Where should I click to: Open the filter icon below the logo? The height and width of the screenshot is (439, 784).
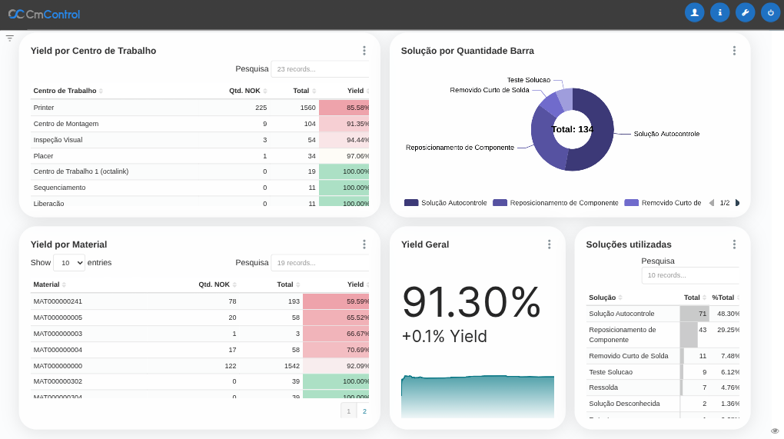tap(10, 38)
